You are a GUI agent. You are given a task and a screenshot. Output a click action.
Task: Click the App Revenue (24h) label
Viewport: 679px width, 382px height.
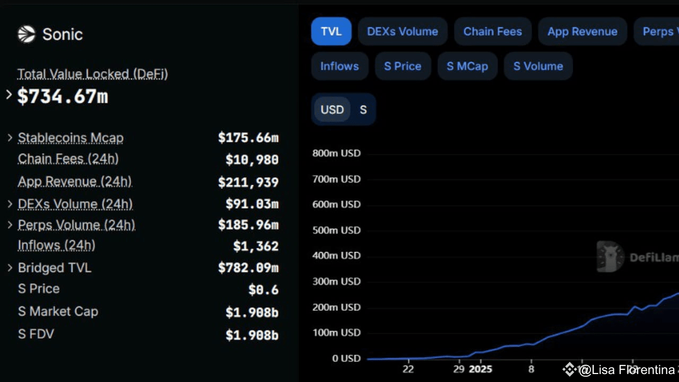click(75, 181)
